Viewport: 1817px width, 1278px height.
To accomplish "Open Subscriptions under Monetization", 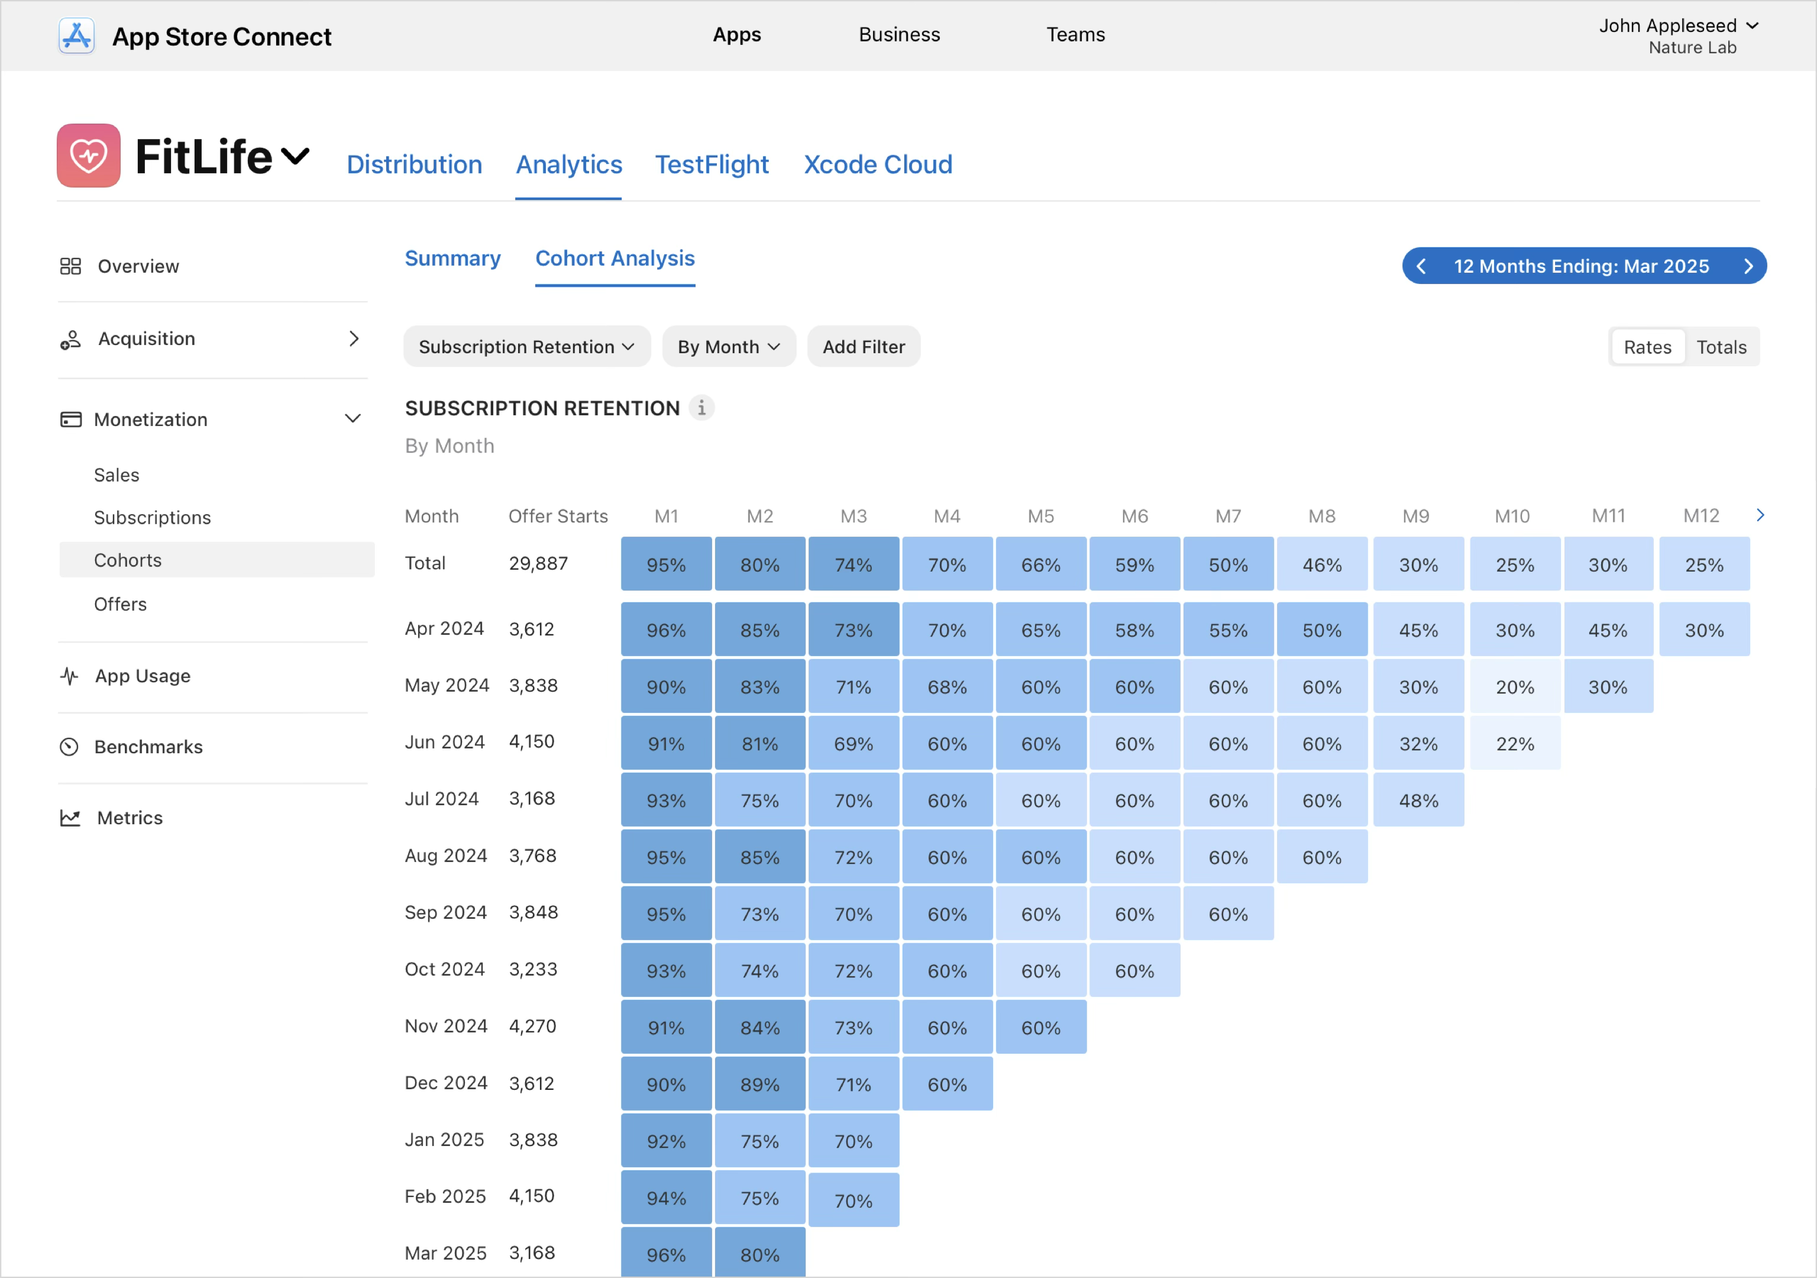I will click(152, 518).
